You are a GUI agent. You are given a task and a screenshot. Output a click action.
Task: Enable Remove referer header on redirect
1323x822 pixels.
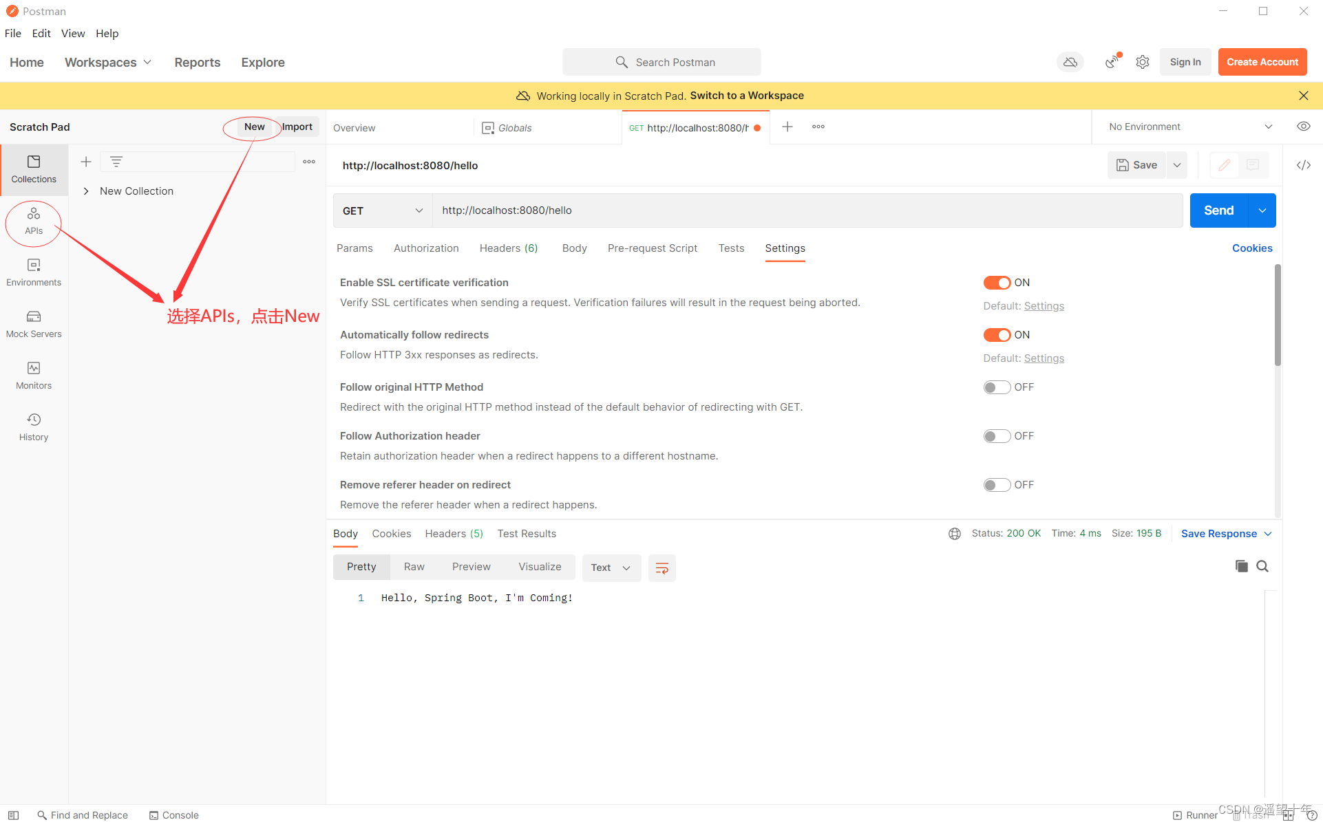click(x=996, y=485)
